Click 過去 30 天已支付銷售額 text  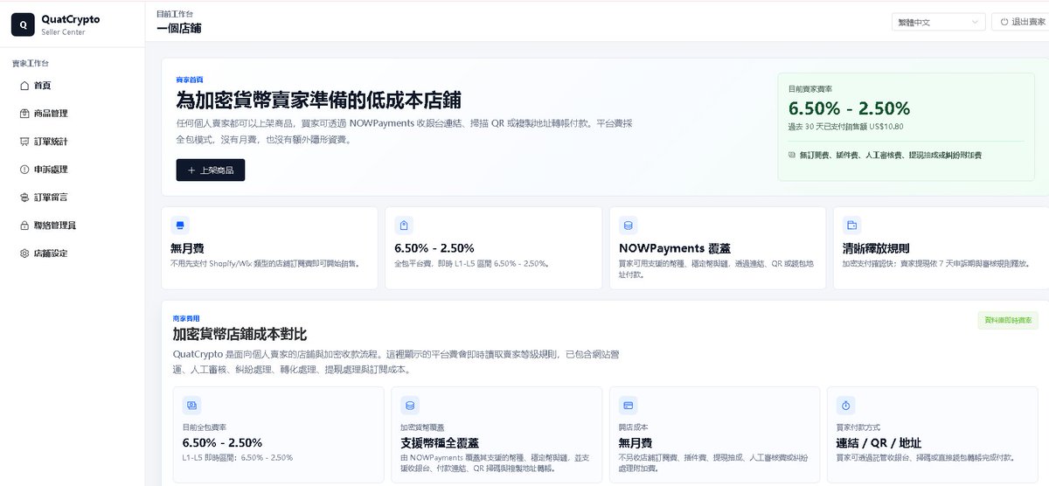pyautogui.click(x=845, y=127)
